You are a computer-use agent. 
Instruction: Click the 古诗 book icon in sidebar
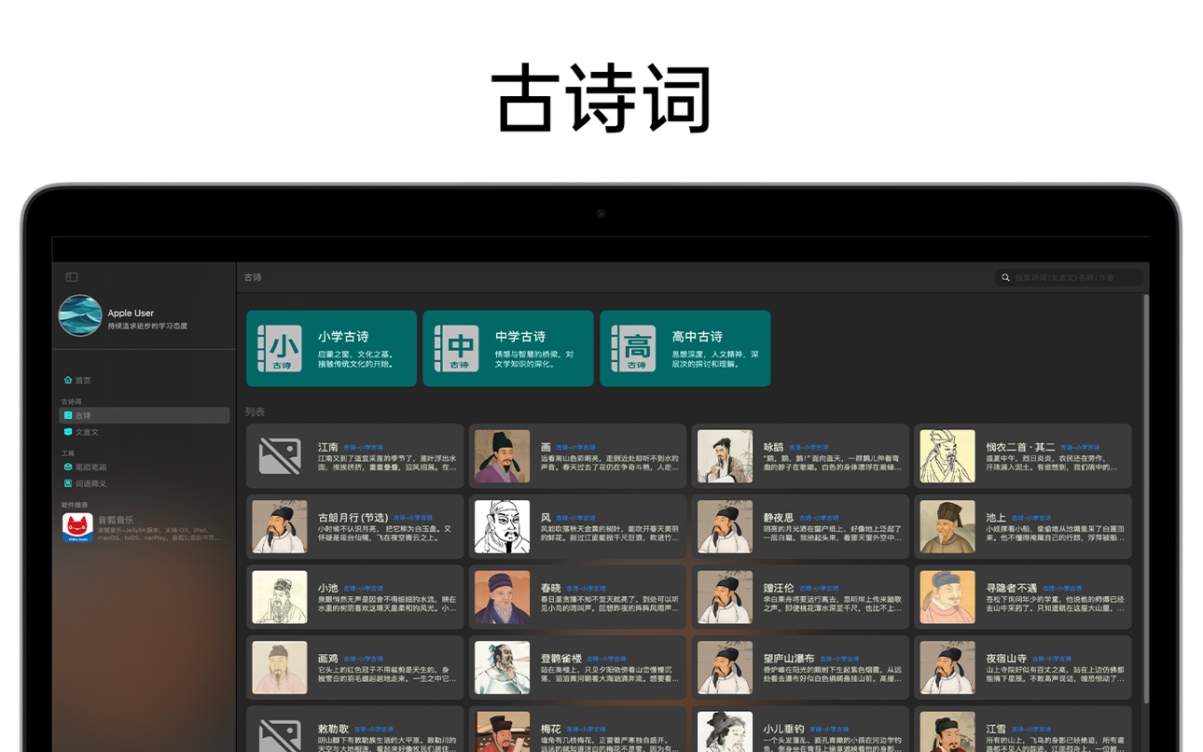click(68, 415)
